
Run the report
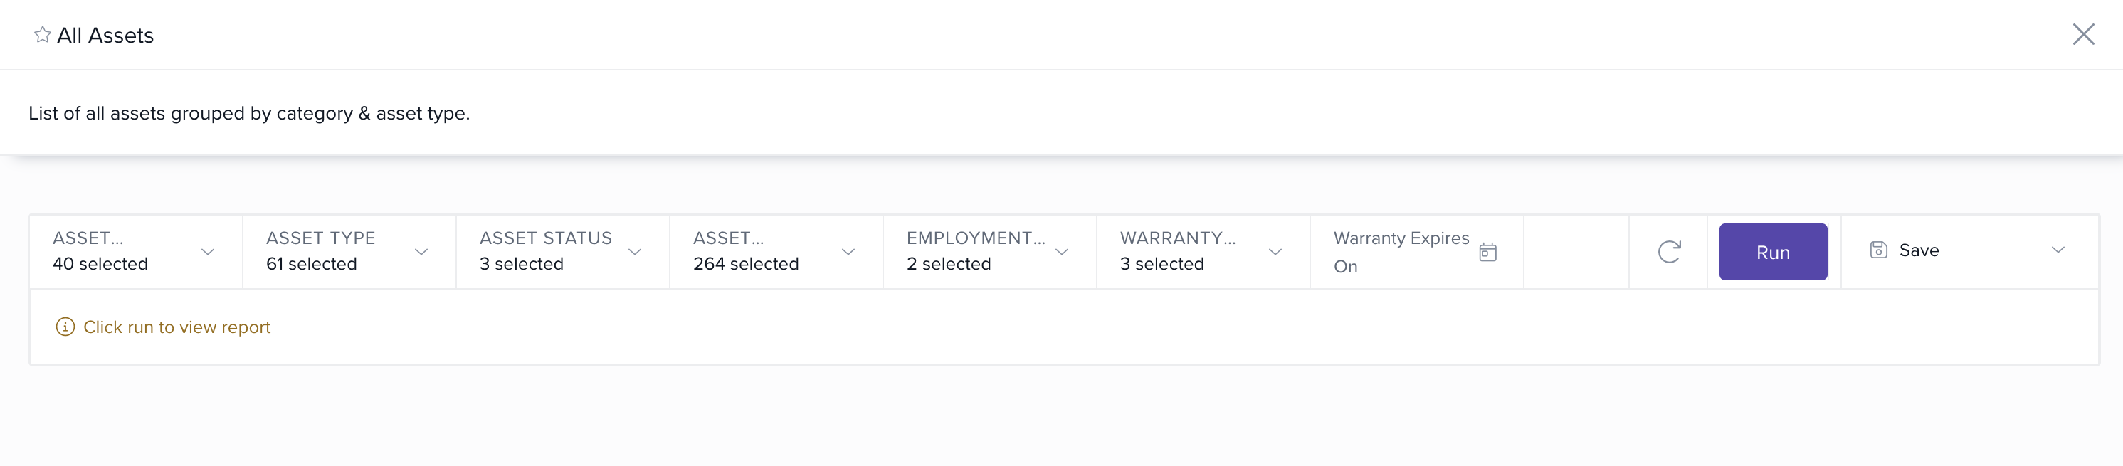pyautogui.click(x=1773, y=252)
